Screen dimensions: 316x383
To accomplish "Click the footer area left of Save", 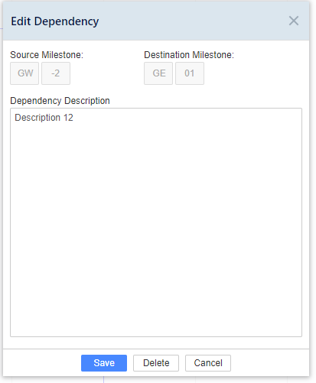I will pyautogui.click(x=42, y=363).
